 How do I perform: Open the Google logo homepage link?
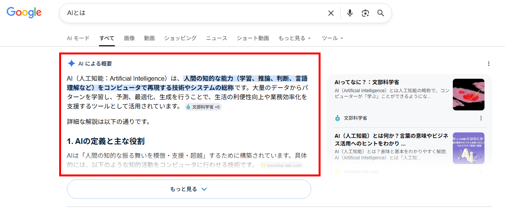click(x=24, y=13)
